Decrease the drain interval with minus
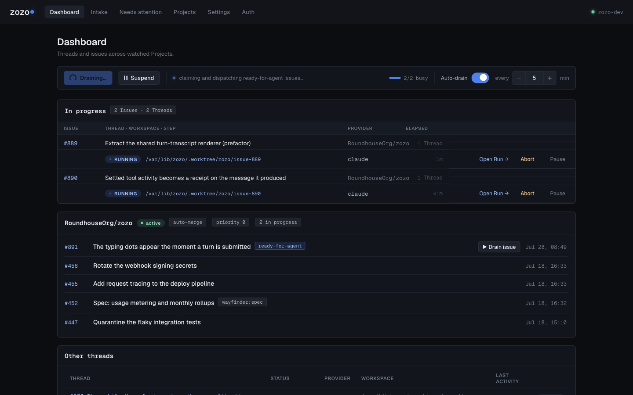The height and width of the screenshot is (395, 633). (519, 78)
